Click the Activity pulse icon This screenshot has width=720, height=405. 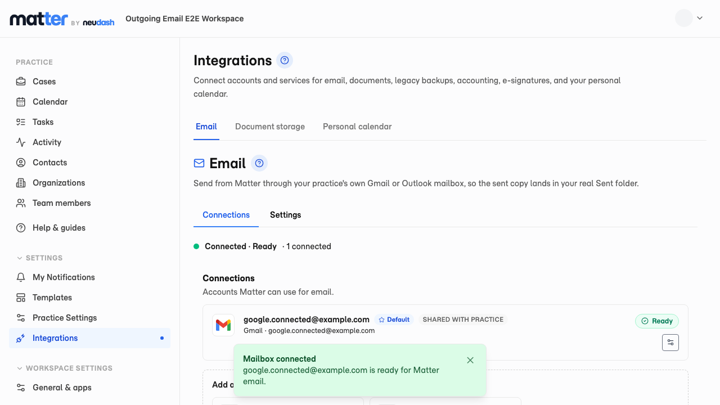[x=21, y=142]
